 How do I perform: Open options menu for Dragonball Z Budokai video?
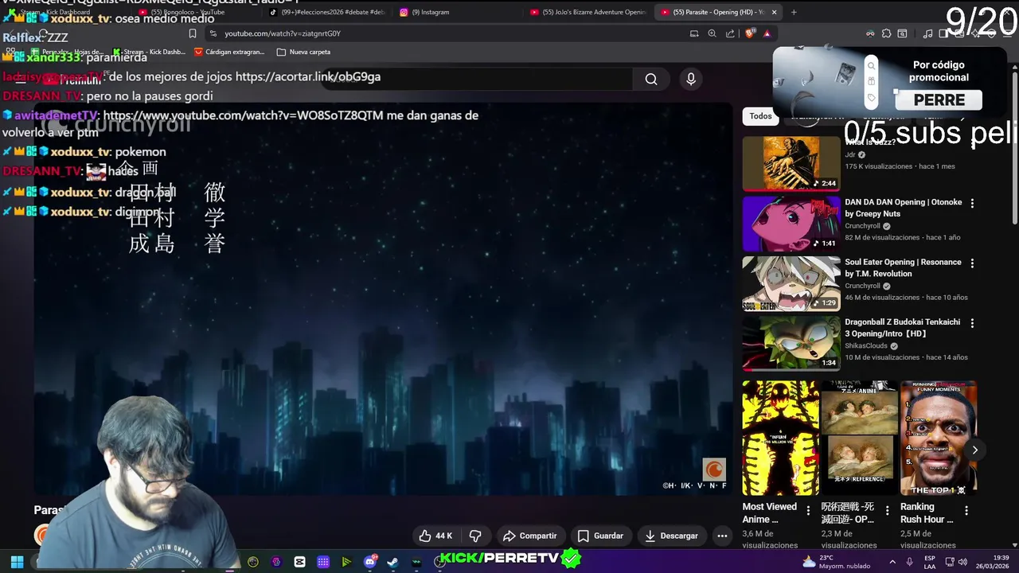point(972,323)
